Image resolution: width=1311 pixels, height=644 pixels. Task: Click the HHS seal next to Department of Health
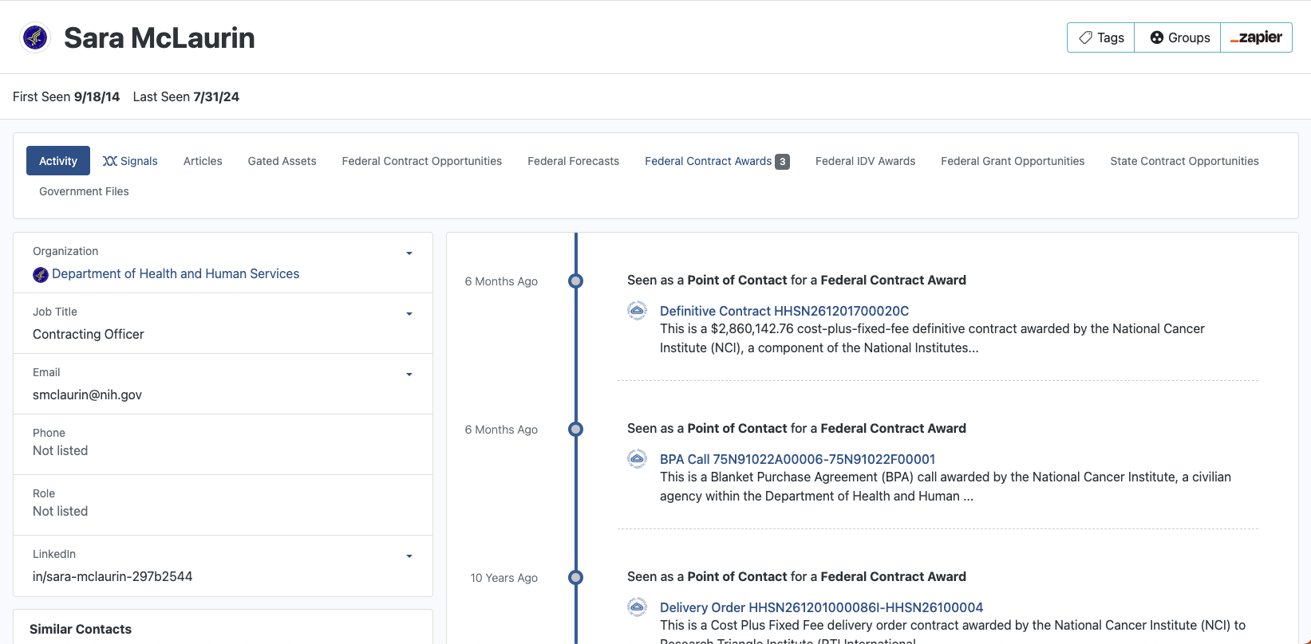(41, 275)
